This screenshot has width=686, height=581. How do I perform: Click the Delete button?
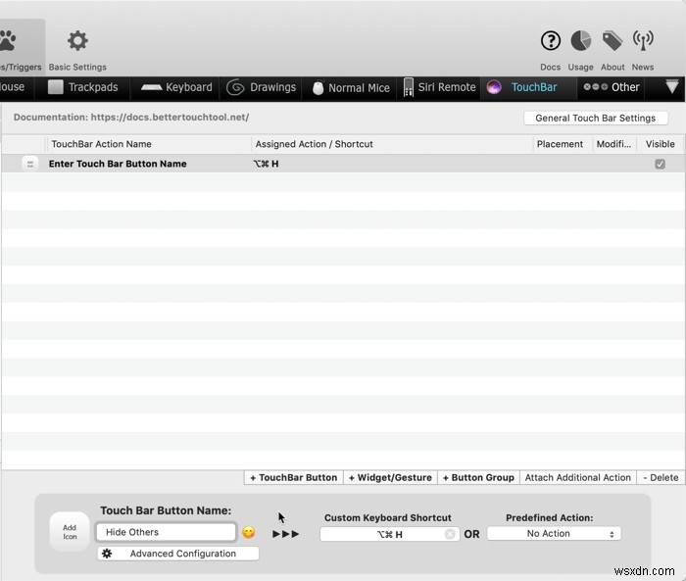tap(661, 477)
